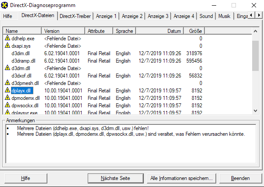This screenshot has width=264, height=187.
Task: Select the dpwsockx.dll file entry
Action: coord(25,105)
